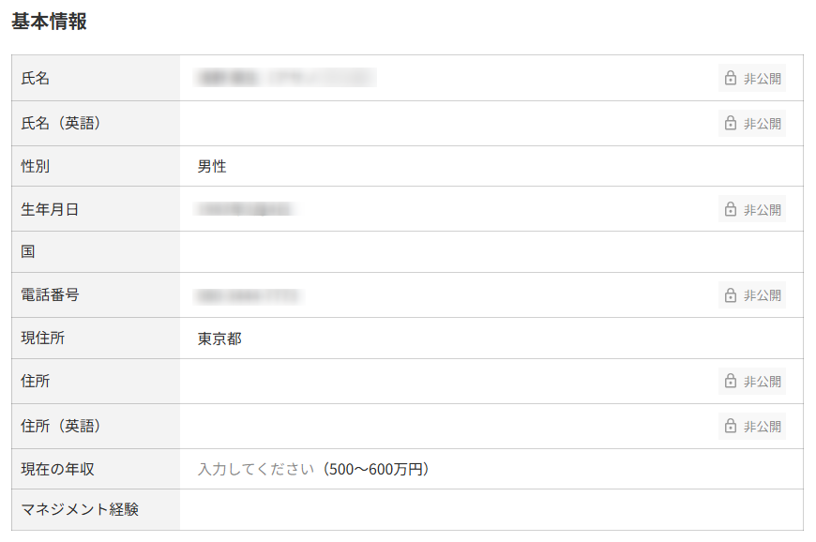
Task: Click the lock icon in 住所（英語） row
Action: (731, 426)
